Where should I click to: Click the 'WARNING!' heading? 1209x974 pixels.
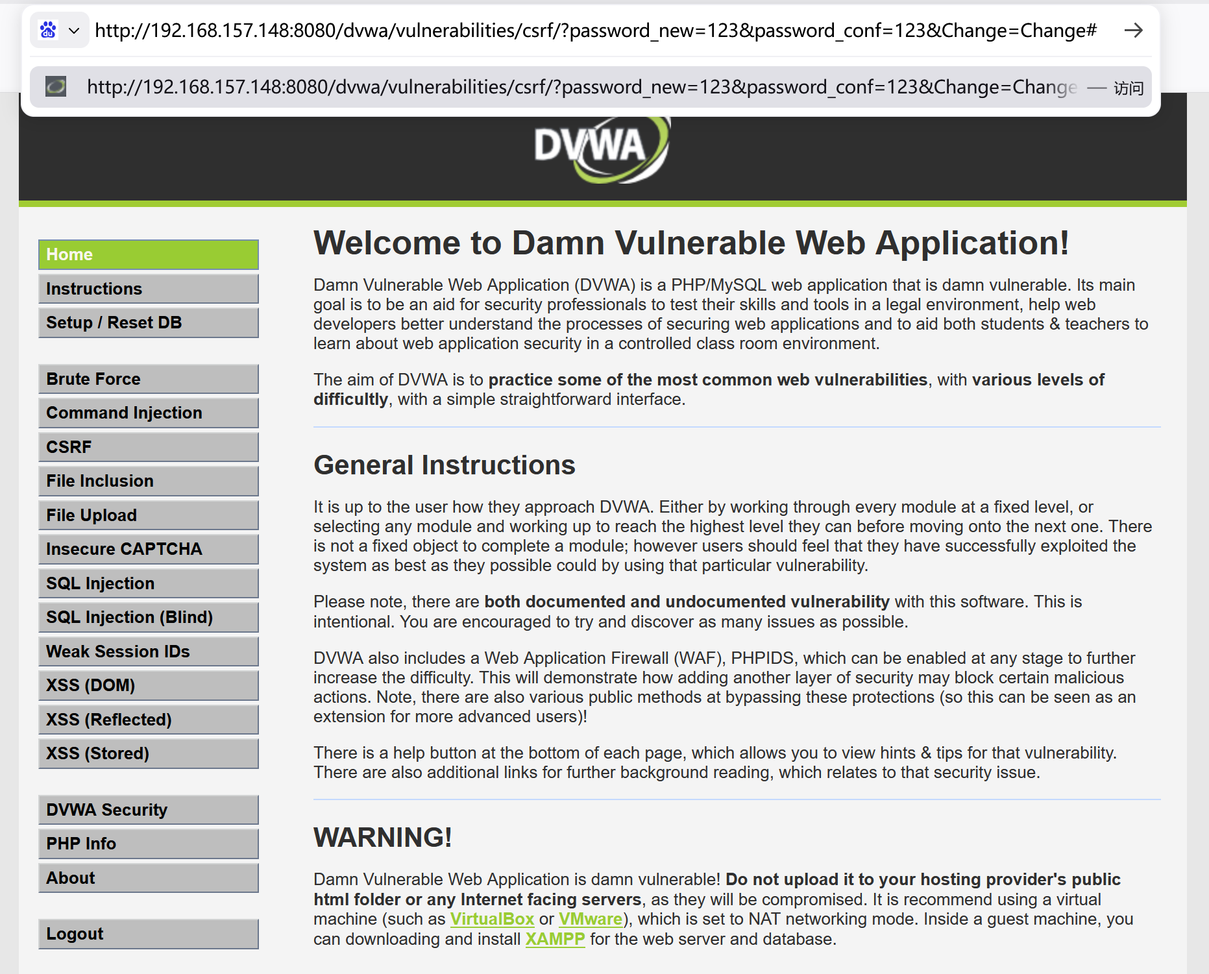click(383, 838)
